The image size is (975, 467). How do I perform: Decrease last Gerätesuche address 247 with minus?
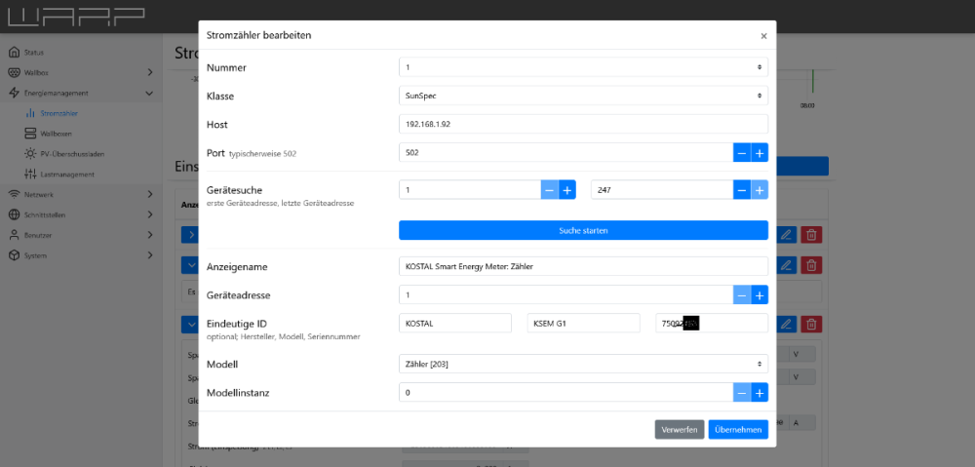(x=742, y=190)
